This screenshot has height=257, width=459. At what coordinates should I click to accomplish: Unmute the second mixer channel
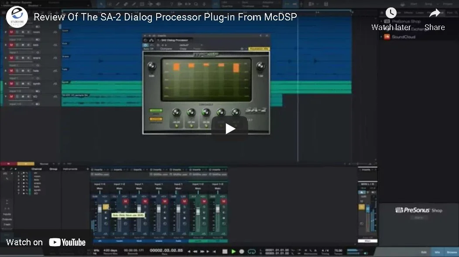(x=125, y=201)
